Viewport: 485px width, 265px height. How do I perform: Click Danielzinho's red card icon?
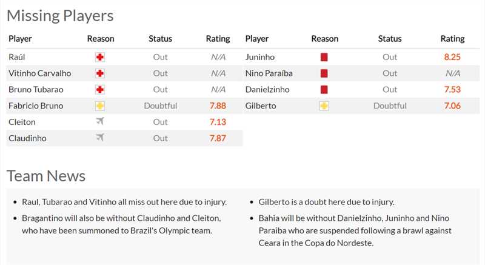click(324, 90)
